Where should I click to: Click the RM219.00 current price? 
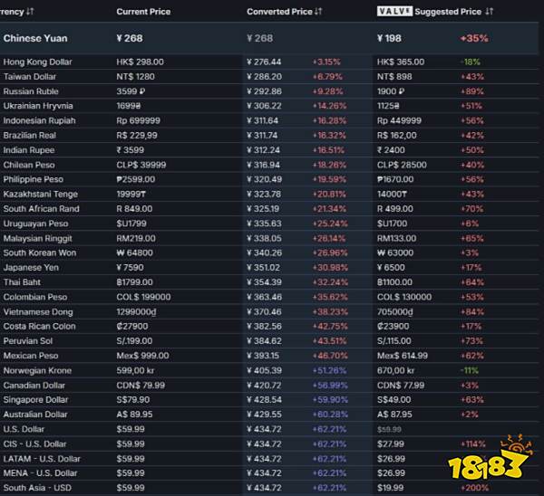[x=136, y=239]
